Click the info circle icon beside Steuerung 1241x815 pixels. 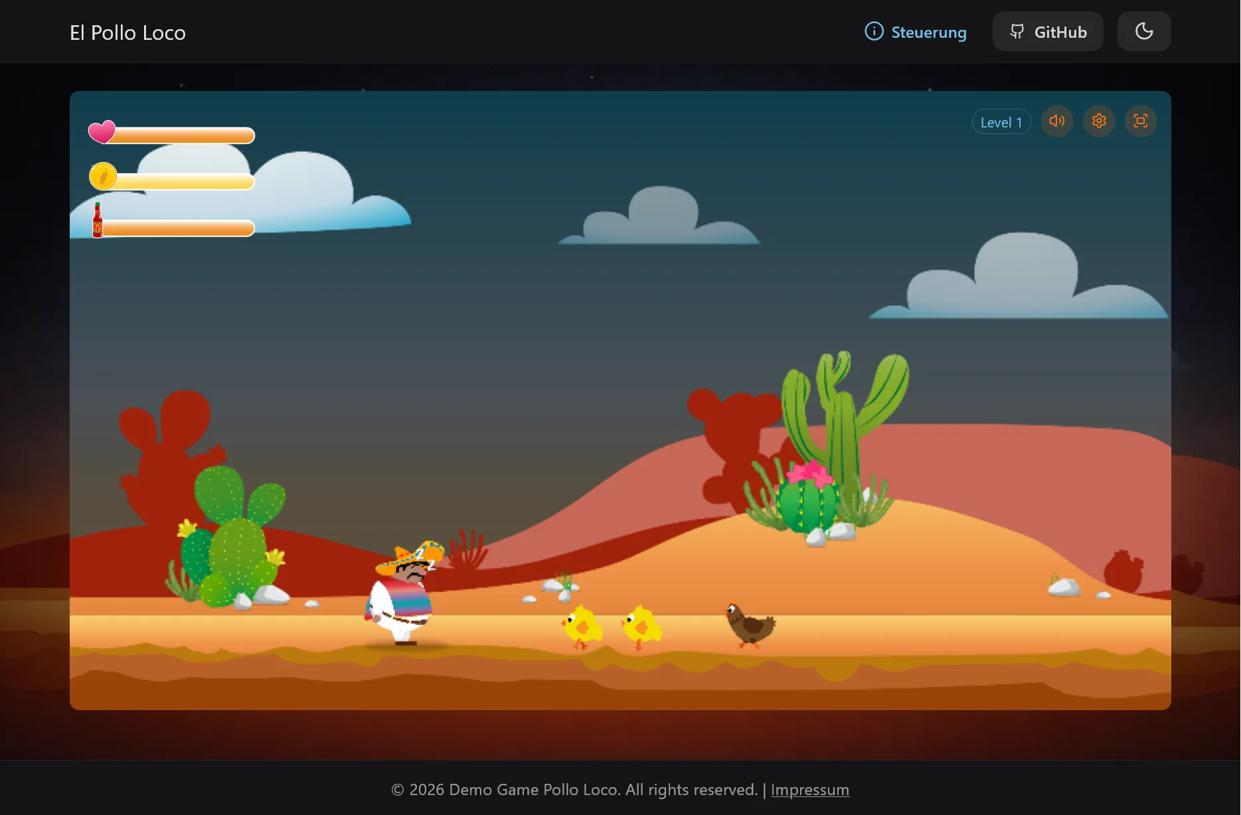click(874, 31)
